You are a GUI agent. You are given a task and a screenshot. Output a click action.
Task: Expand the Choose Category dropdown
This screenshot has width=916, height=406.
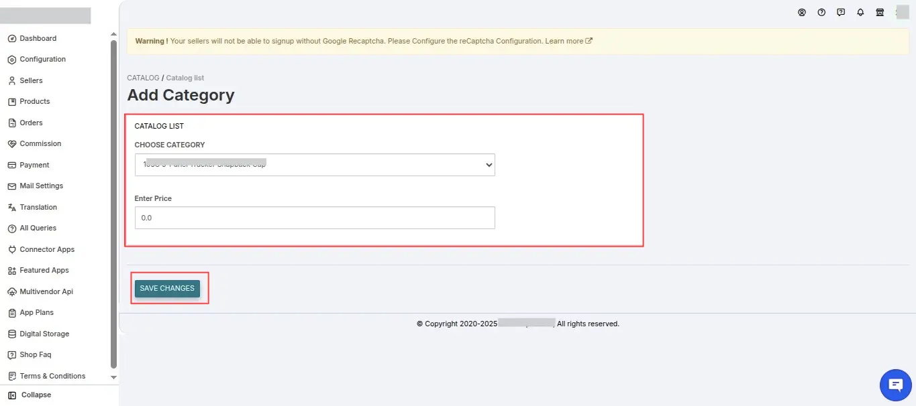coord(315,165)
